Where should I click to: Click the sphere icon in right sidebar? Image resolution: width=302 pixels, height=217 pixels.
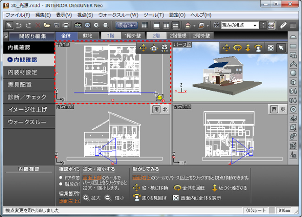point(294,72)
